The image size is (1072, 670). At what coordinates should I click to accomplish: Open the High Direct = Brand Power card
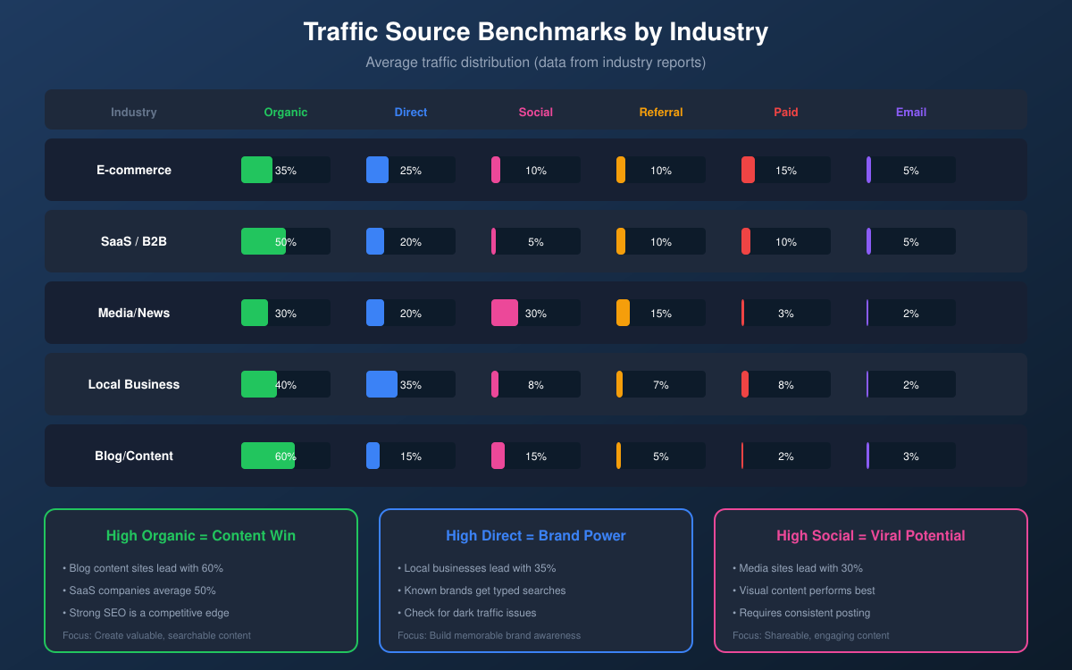tap(536, 581)
